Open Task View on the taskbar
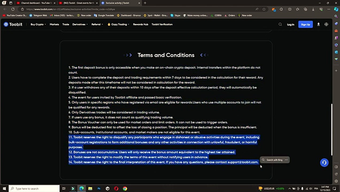The height and width of the screenshot is (192, 340). (64, 189)
